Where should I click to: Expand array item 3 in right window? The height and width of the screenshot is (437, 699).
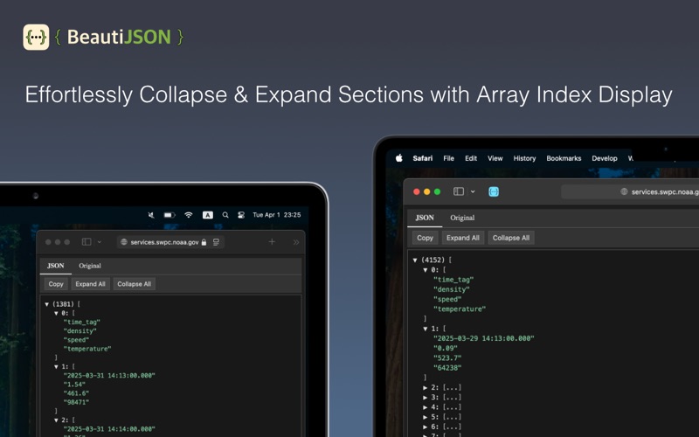[426, 398]
